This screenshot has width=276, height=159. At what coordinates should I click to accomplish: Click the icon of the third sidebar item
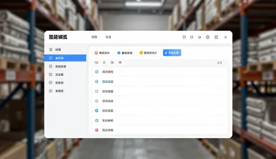click(51, 66)
